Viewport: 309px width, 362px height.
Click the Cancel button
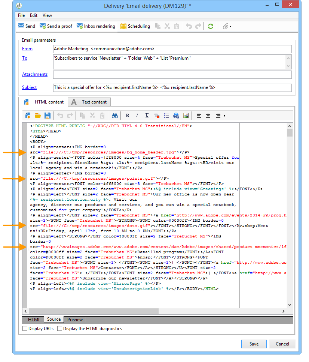tap(282, 344)
